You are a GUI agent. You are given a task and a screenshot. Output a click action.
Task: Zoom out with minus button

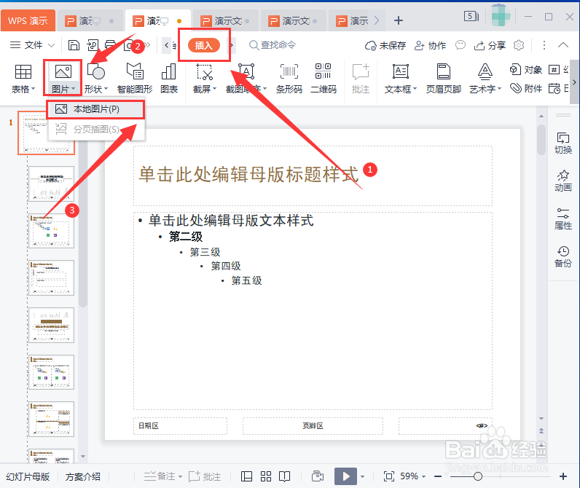tap(438, 476)
